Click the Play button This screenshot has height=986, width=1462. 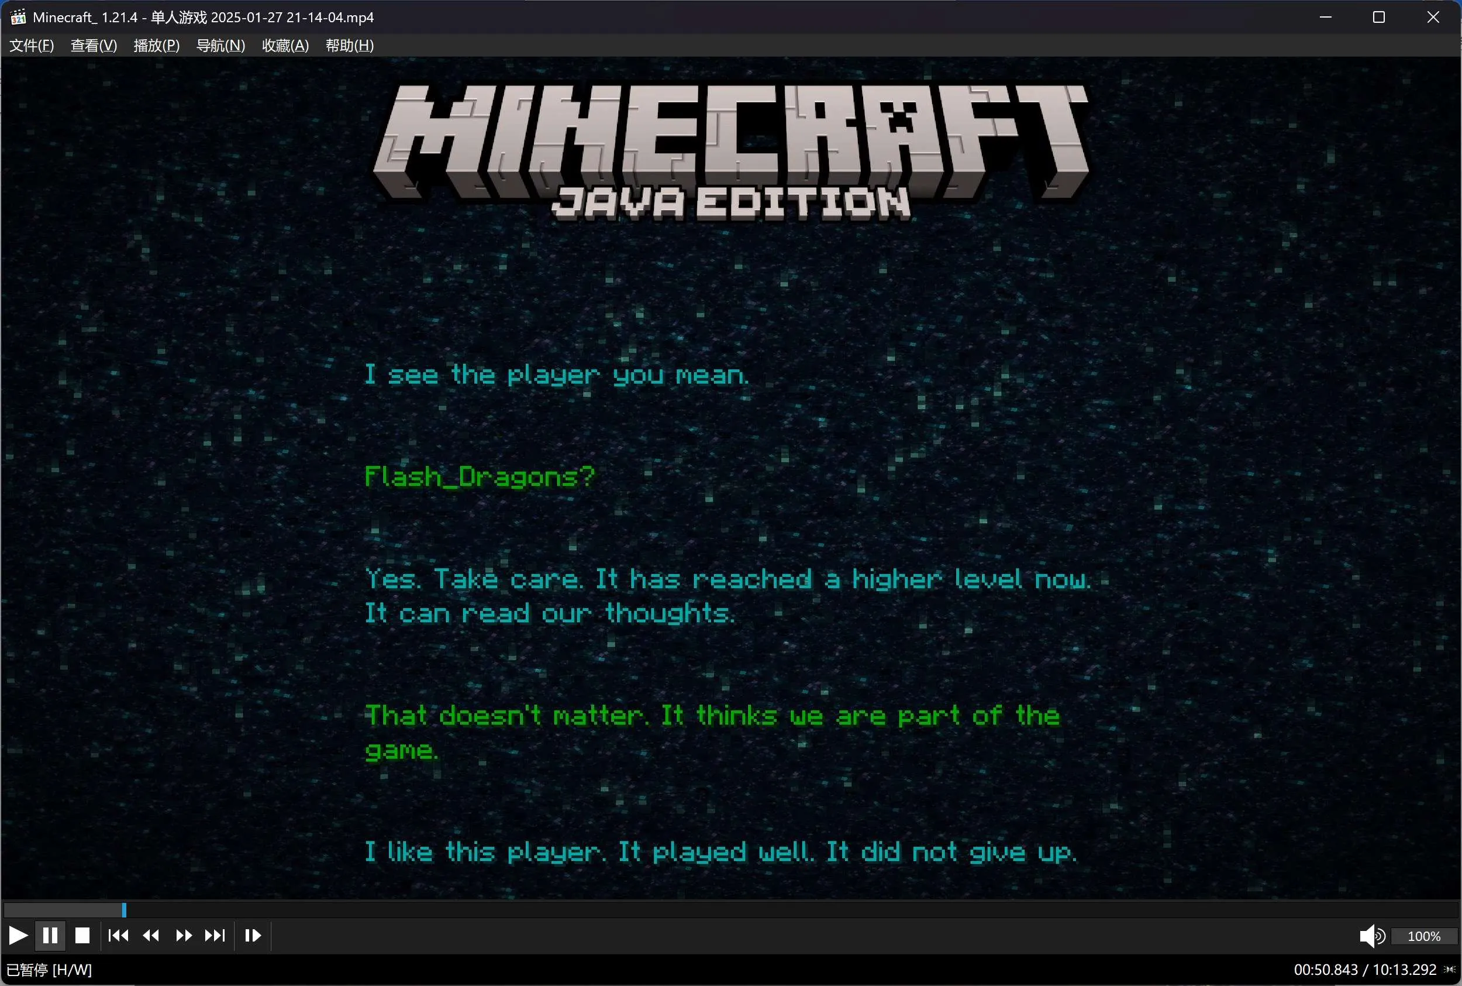pos(18,936)
